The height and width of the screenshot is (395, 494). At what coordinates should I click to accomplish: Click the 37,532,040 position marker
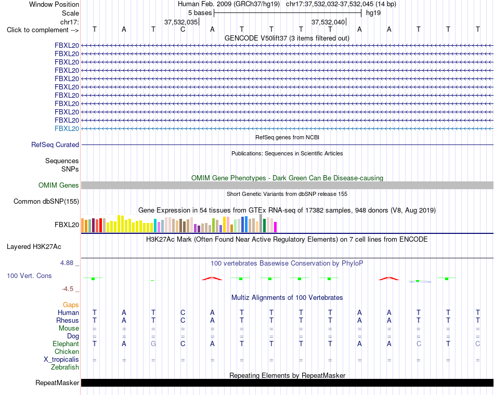coord(328,22)
